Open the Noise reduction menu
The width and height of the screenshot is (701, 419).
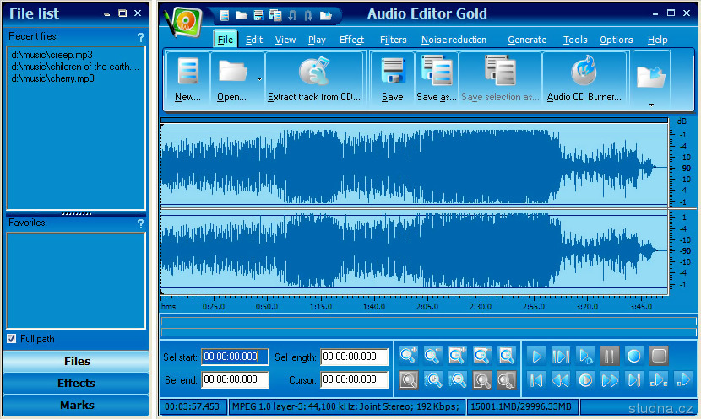(x=454, y=40)
